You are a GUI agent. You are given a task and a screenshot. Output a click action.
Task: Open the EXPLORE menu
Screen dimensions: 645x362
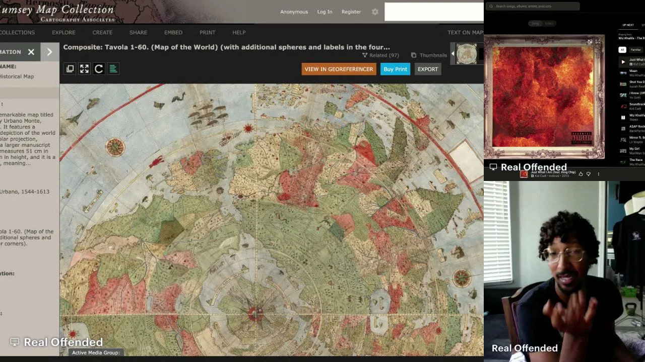63,33
